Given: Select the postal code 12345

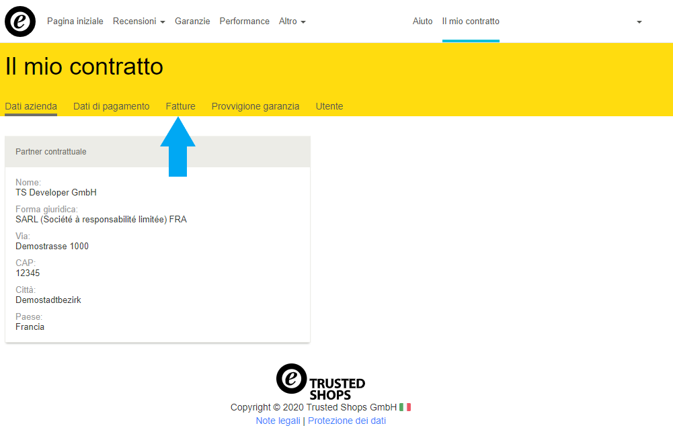Looking at the screenshot, I should (28, 273).
